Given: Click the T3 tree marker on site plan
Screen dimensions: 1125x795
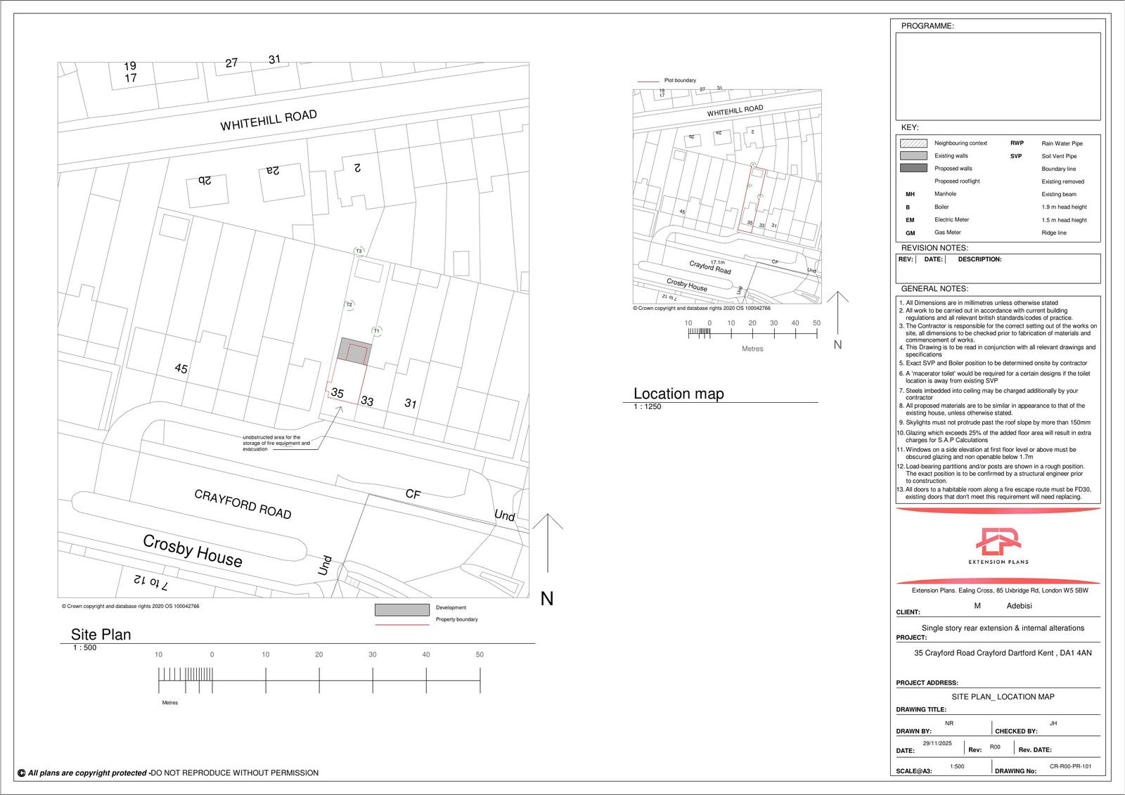Looking at the screenshot, I should pos(359,251).
